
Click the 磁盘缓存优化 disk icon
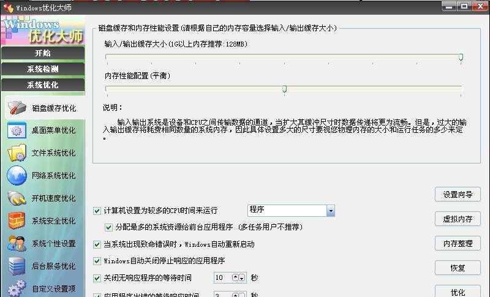pyautogui.click(x=17, y=108)
